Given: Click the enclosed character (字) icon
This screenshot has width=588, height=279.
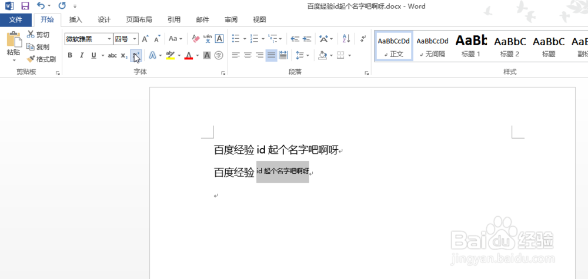Looking at the screenshot, I should [219, 55].
